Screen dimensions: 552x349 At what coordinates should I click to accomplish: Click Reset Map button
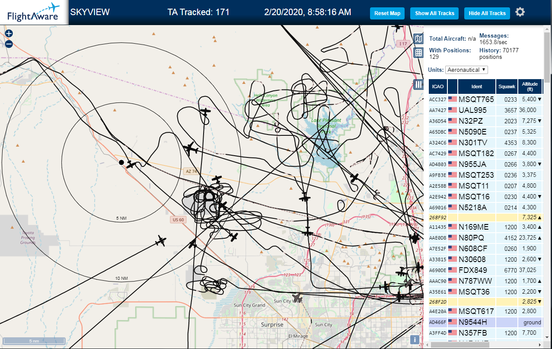[x=387, y=13]
